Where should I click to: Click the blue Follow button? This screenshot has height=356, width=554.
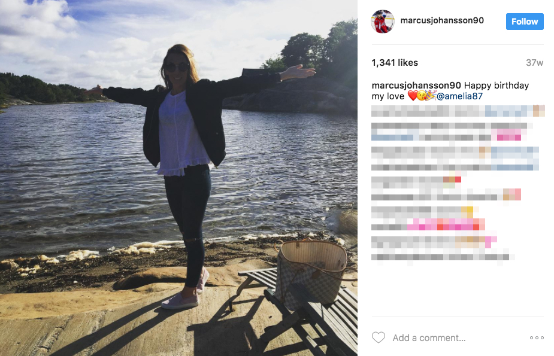point(525,22)
